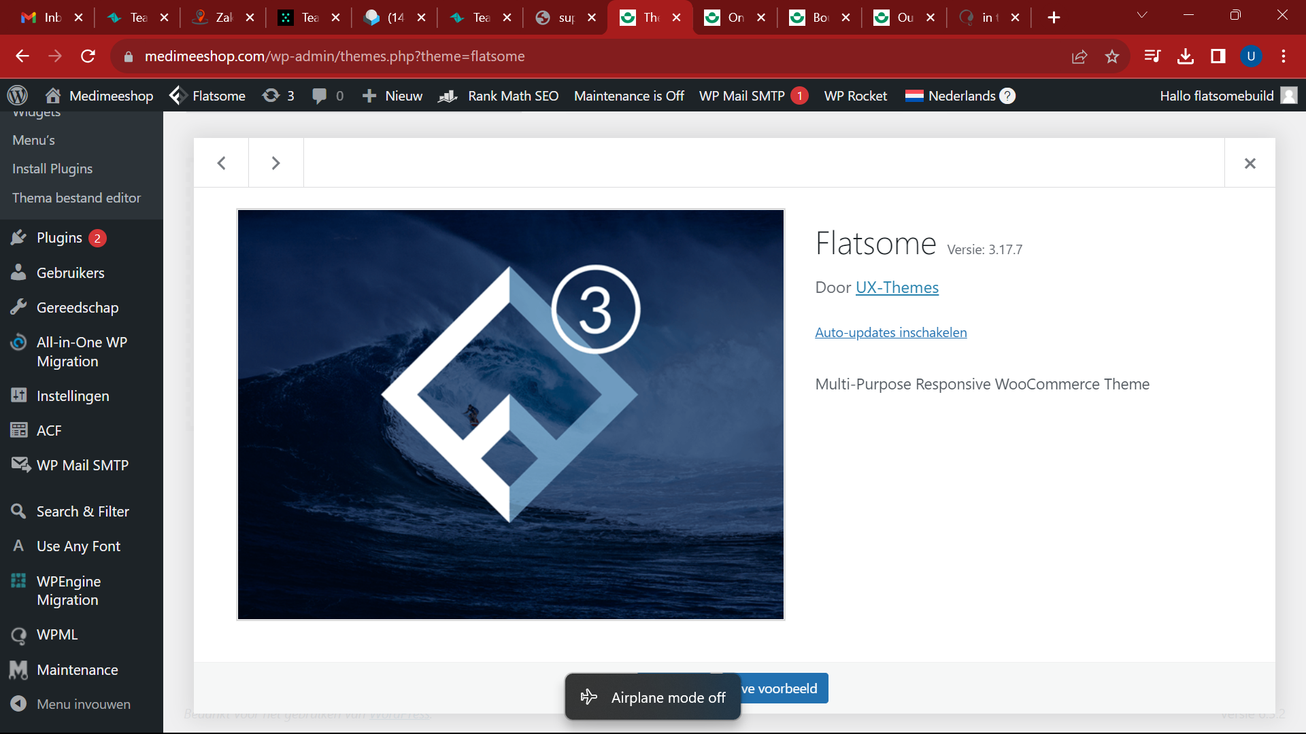
Task: Open the media control icon
Action: pyautogui.click(x=1152, y=56)
